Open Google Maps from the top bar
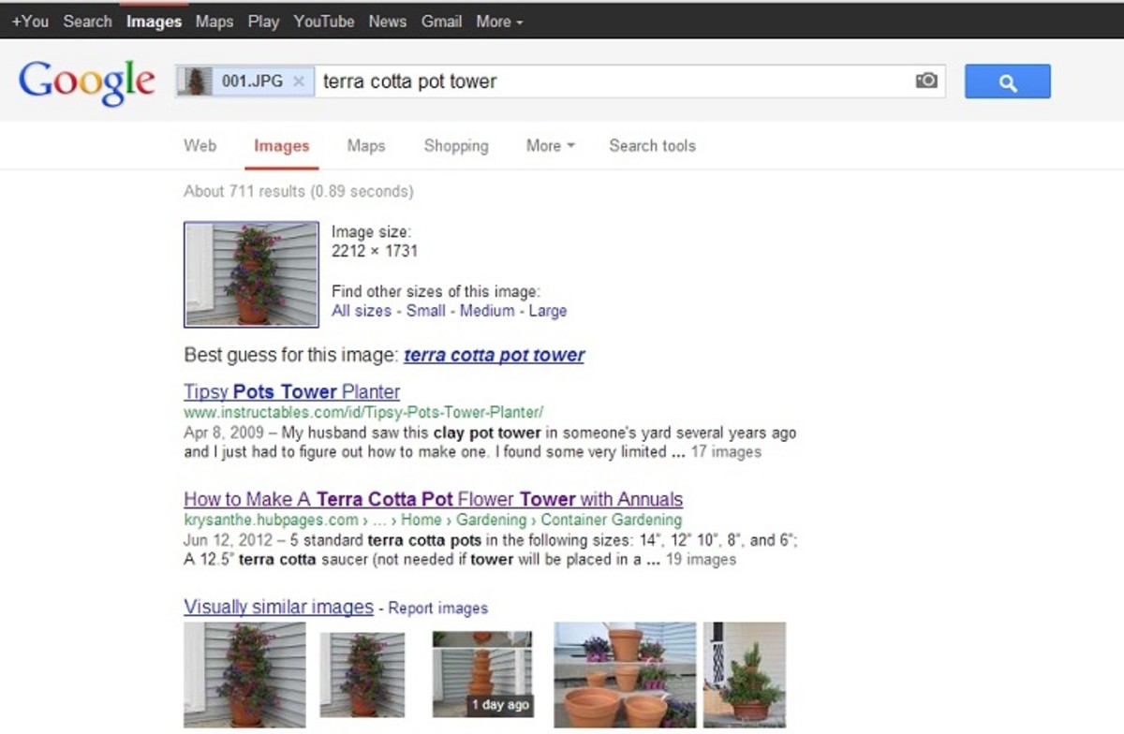Viewport: 1124px width, 734px height. (214, 21)
